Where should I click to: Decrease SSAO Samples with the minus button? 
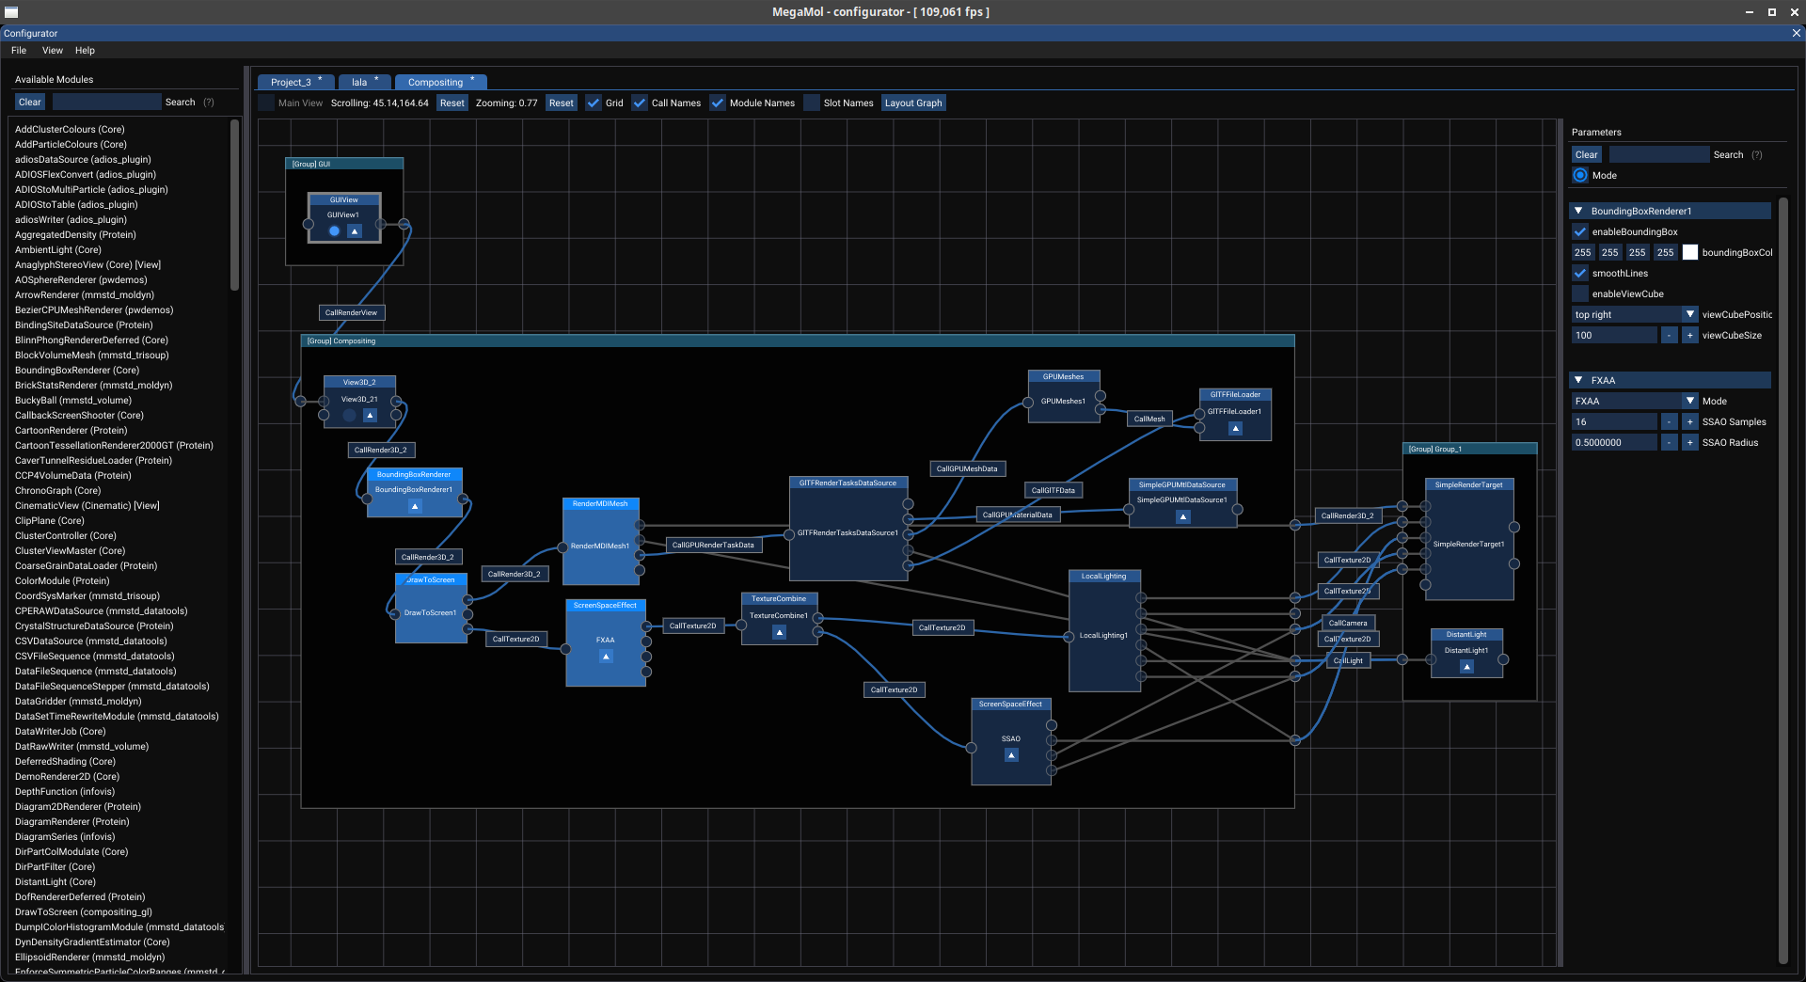point(1670,422)
